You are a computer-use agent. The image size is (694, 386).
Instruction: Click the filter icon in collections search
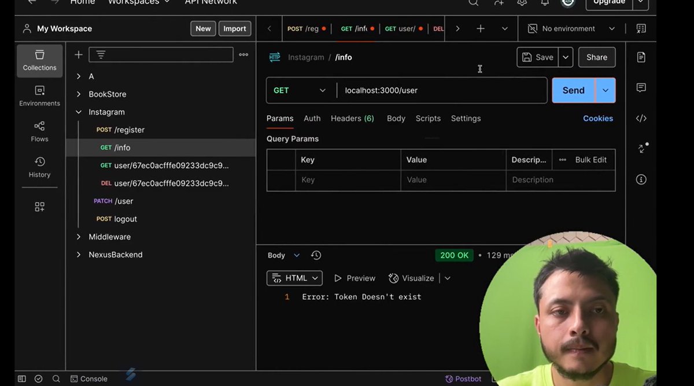point(101,54)
